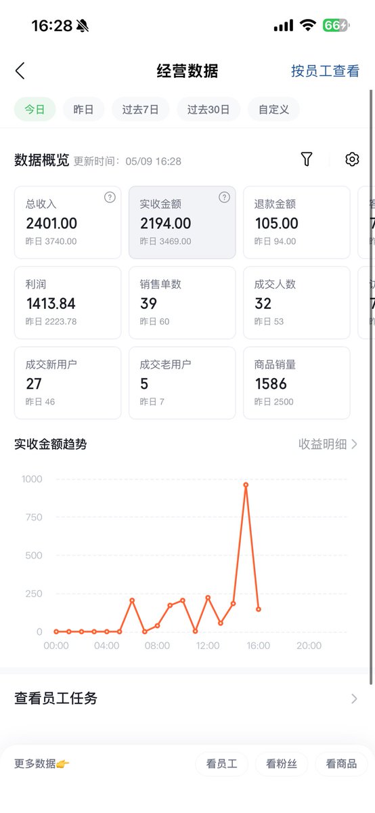Tap the last chart data point after 16:00
Image resolution: width=375 pixels, height=813 pixels.
click(259, 609)
